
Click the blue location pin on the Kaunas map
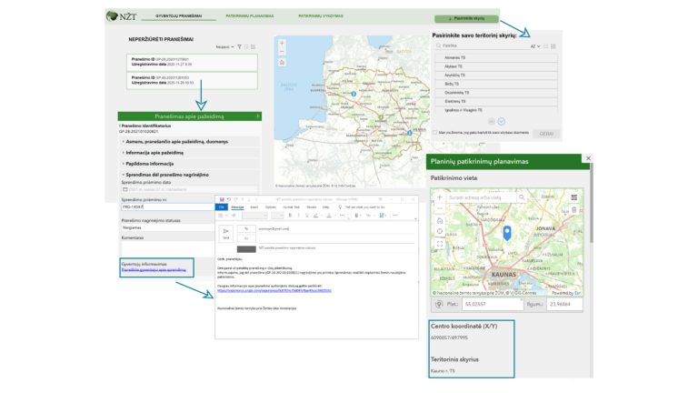507,235
